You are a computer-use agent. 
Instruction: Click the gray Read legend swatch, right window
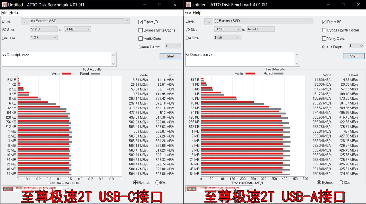(x=279, y=74)
